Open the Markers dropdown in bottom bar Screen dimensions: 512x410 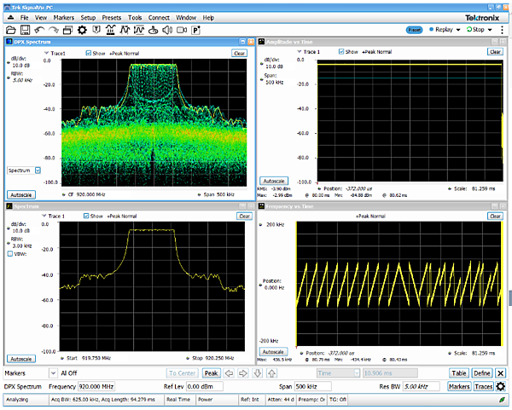point(53,372)
